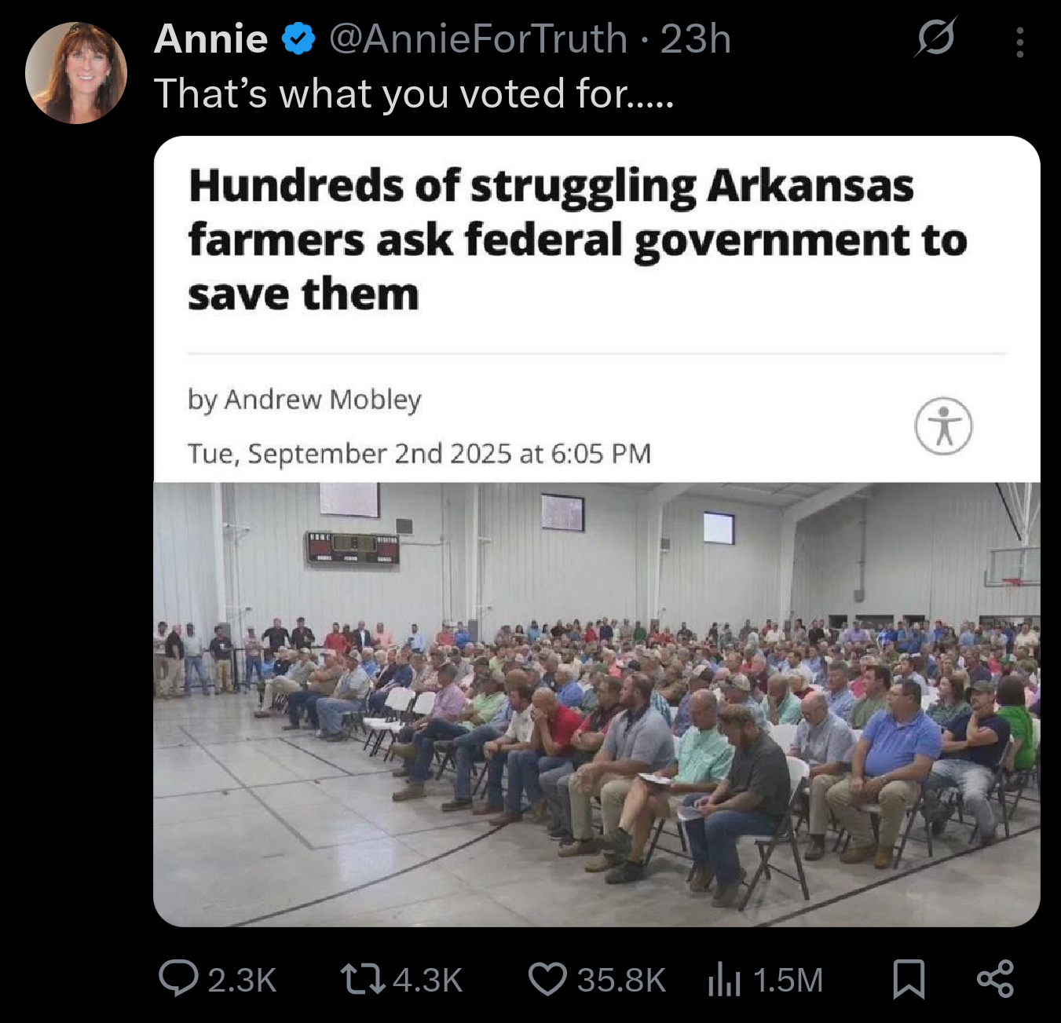Click the display name Annie
Screen dimensions: 1061x1023
(x=210, y=38)
